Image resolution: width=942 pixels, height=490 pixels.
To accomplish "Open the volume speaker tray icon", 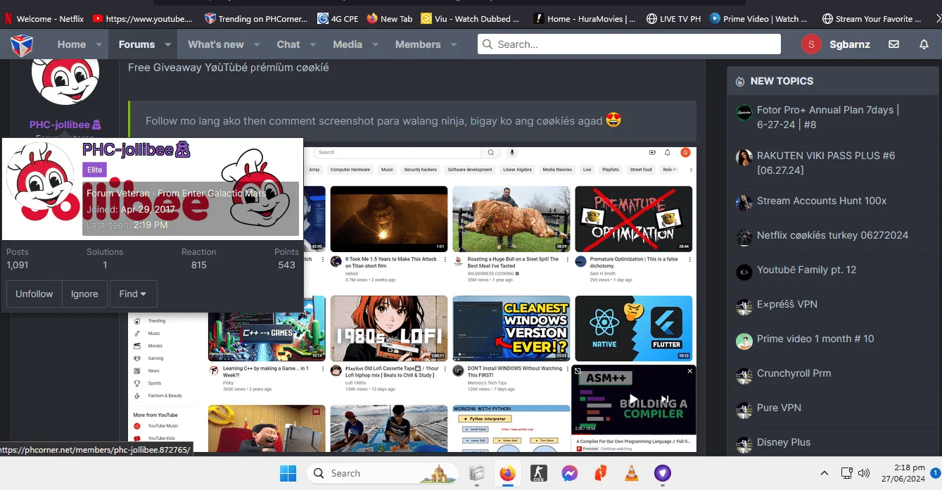I will [864, 473].
